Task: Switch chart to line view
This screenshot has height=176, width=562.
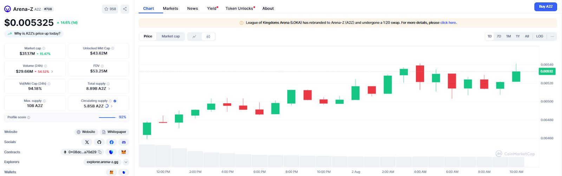Action: (194, 36)
